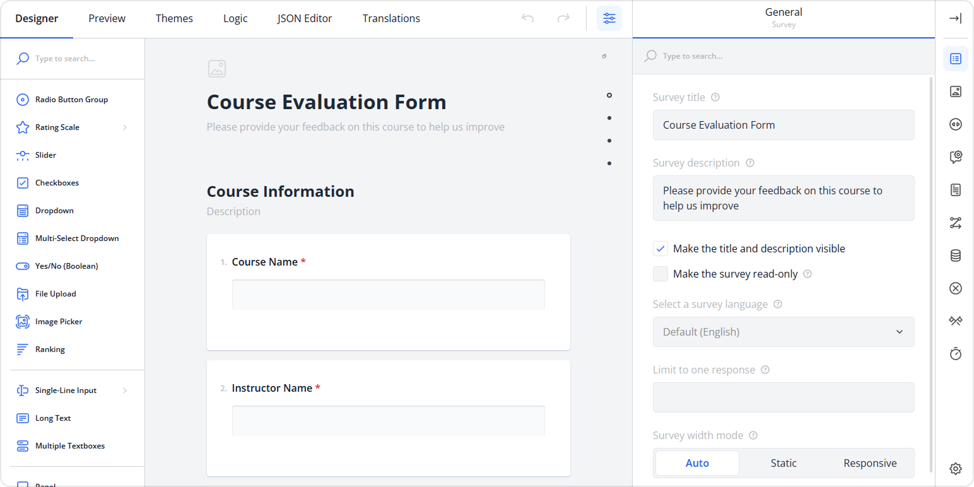Redo the last change
Image resolution: width=974 pixels, height=487 pixels.
click(x=563, y=18)
